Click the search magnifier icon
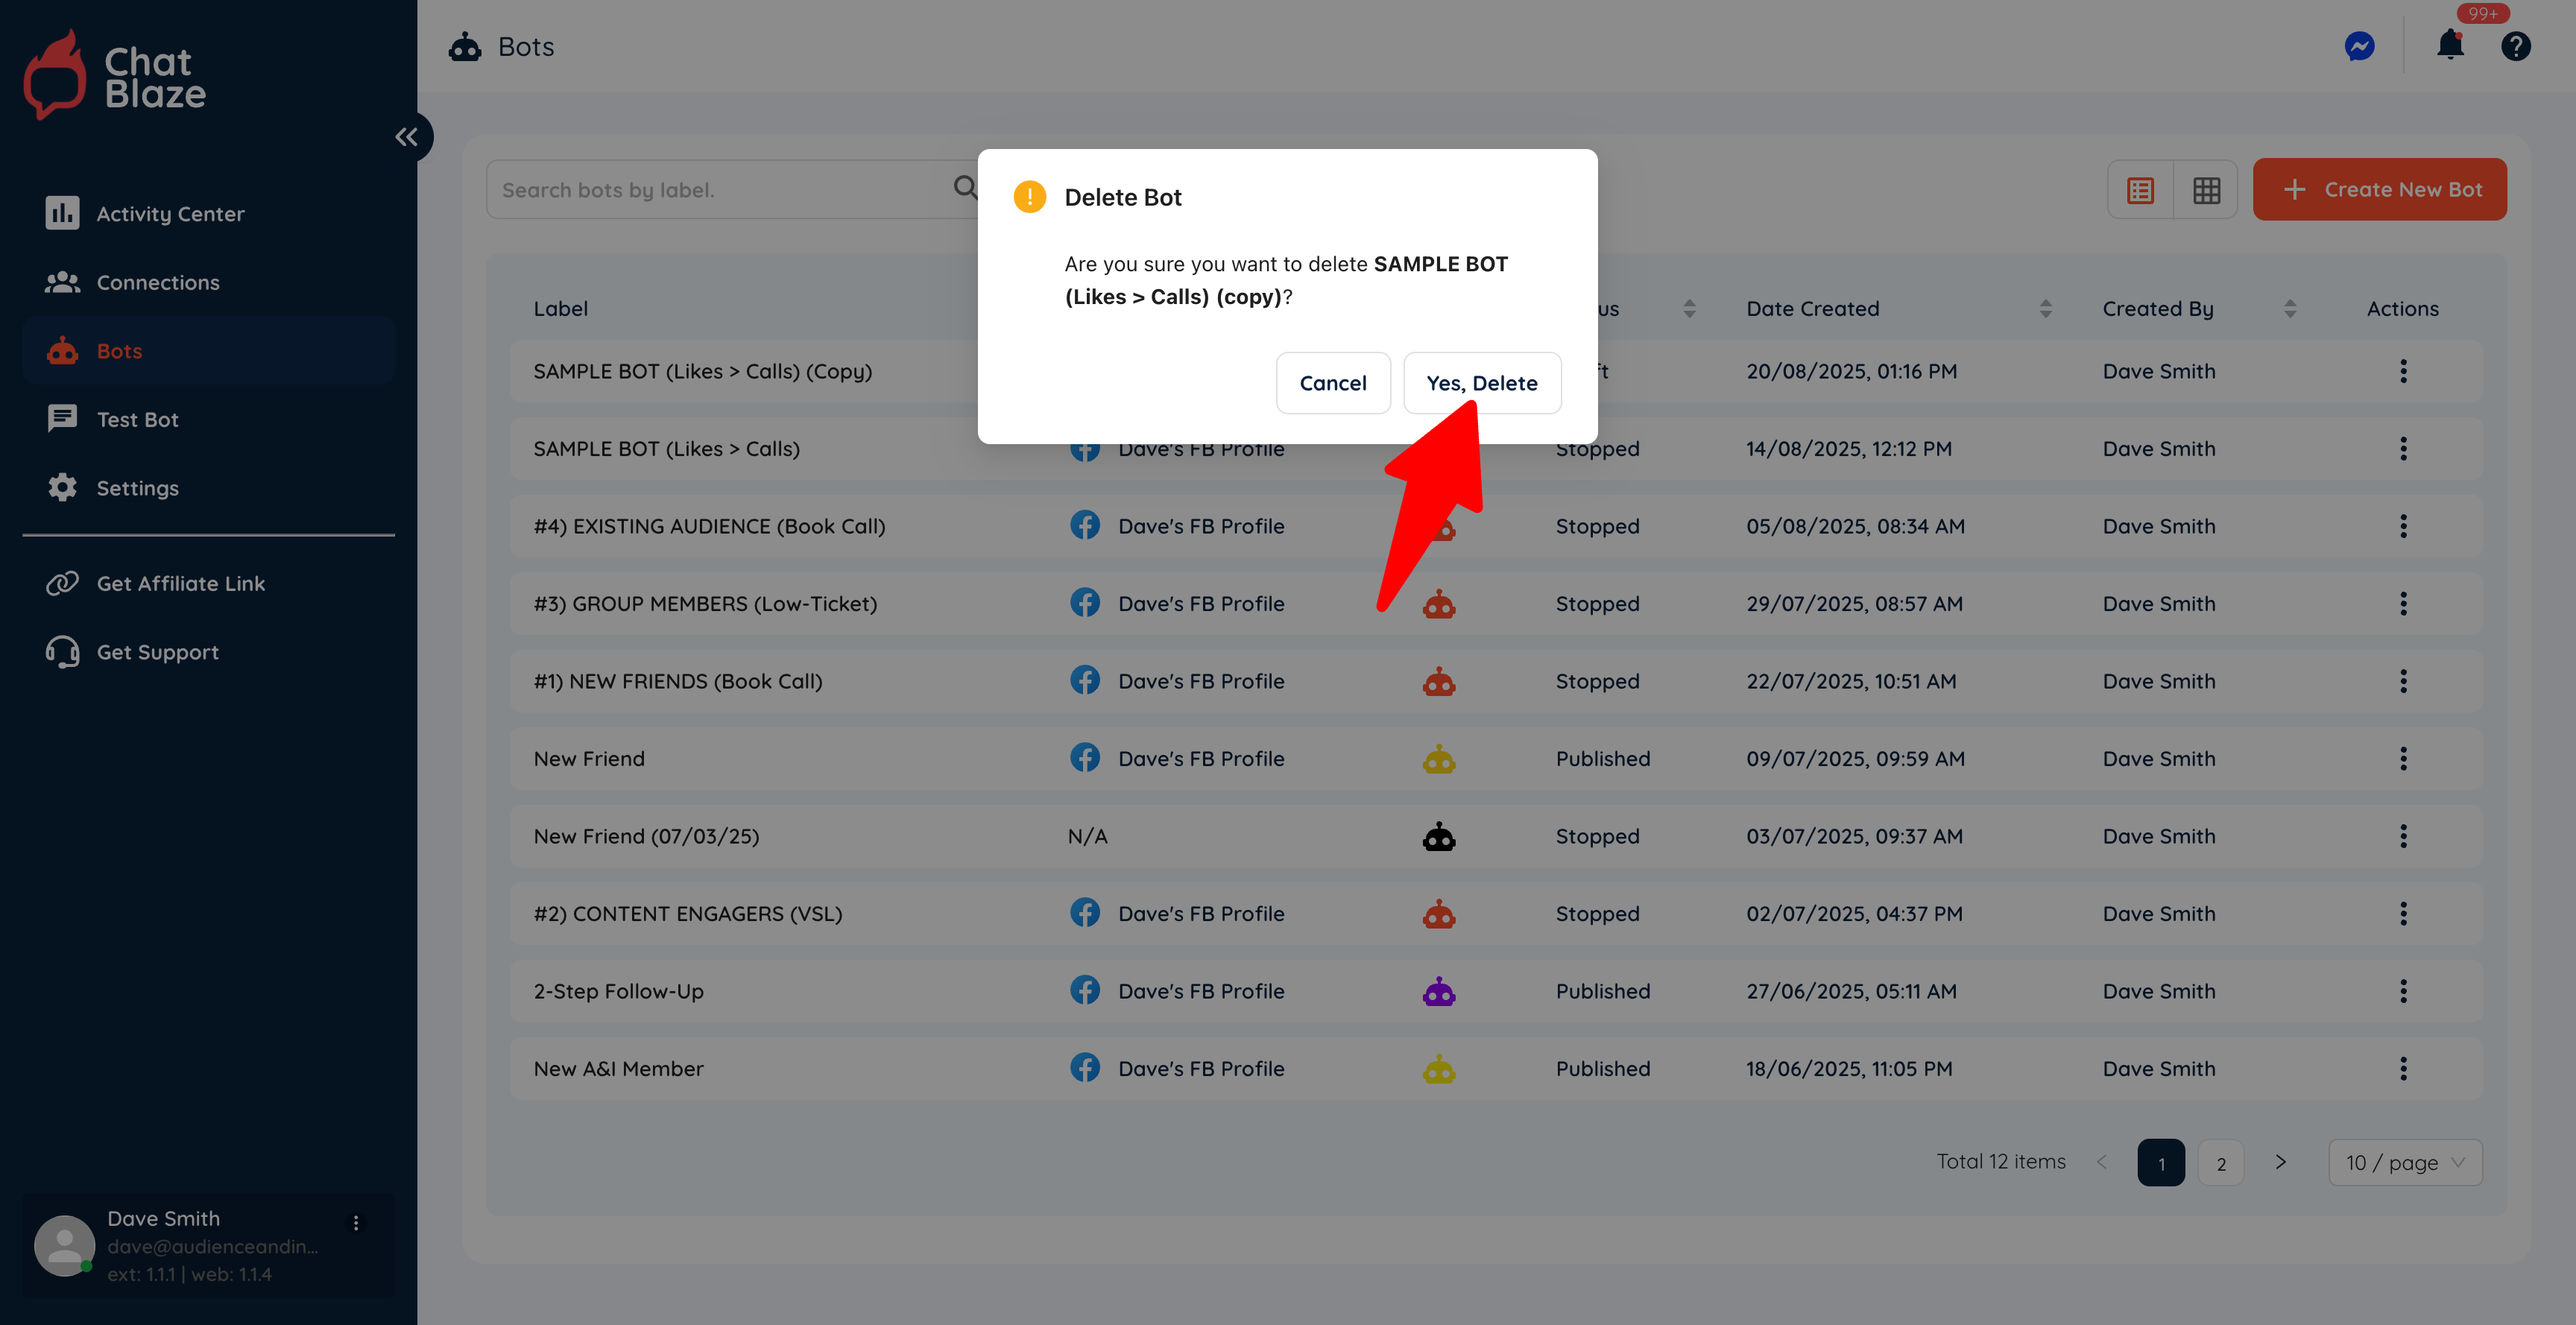Viewport: 2576px width, 1325px height. click(964, 188)
